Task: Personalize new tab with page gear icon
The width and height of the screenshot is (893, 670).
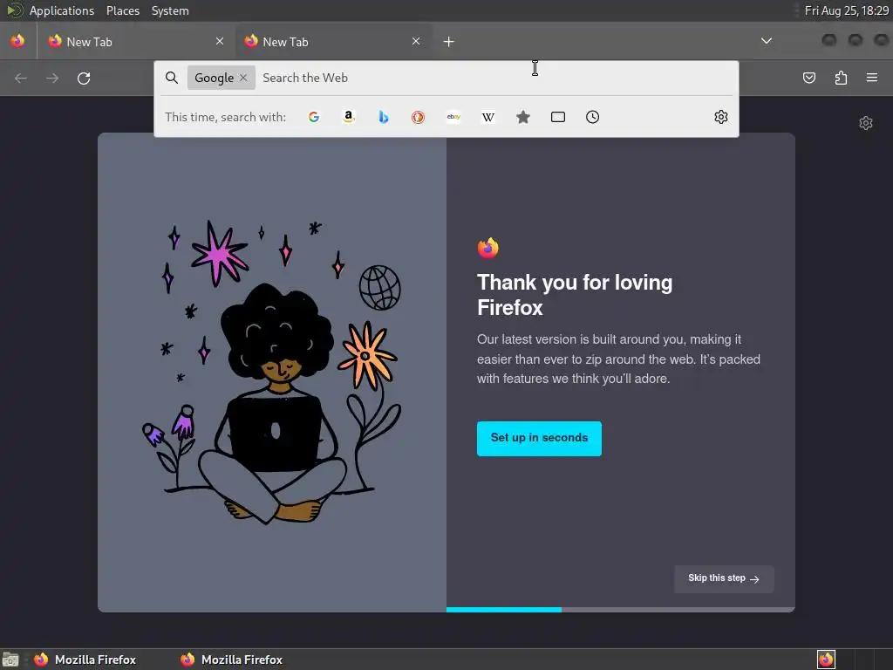Action: tap(866, 123)
